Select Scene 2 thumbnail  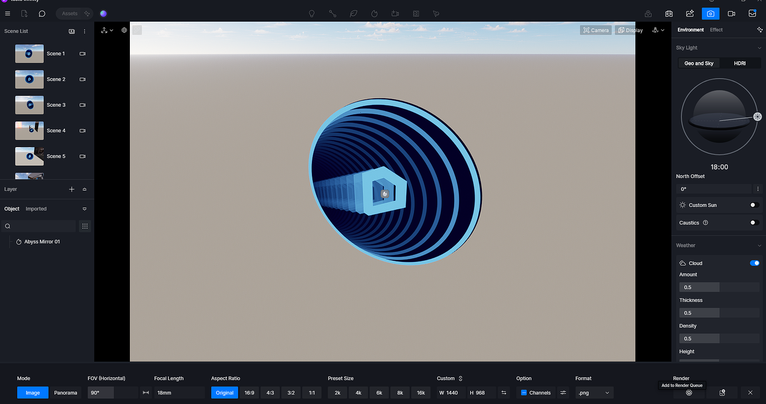point(29,79)
